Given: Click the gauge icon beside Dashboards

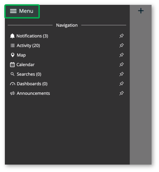Looking at the screenshot, I should 13,84.
